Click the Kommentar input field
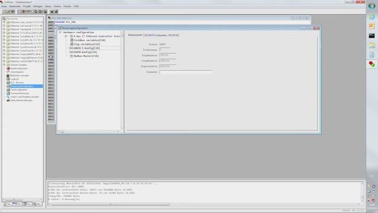The image size is (378, 213). click(186, 72)
